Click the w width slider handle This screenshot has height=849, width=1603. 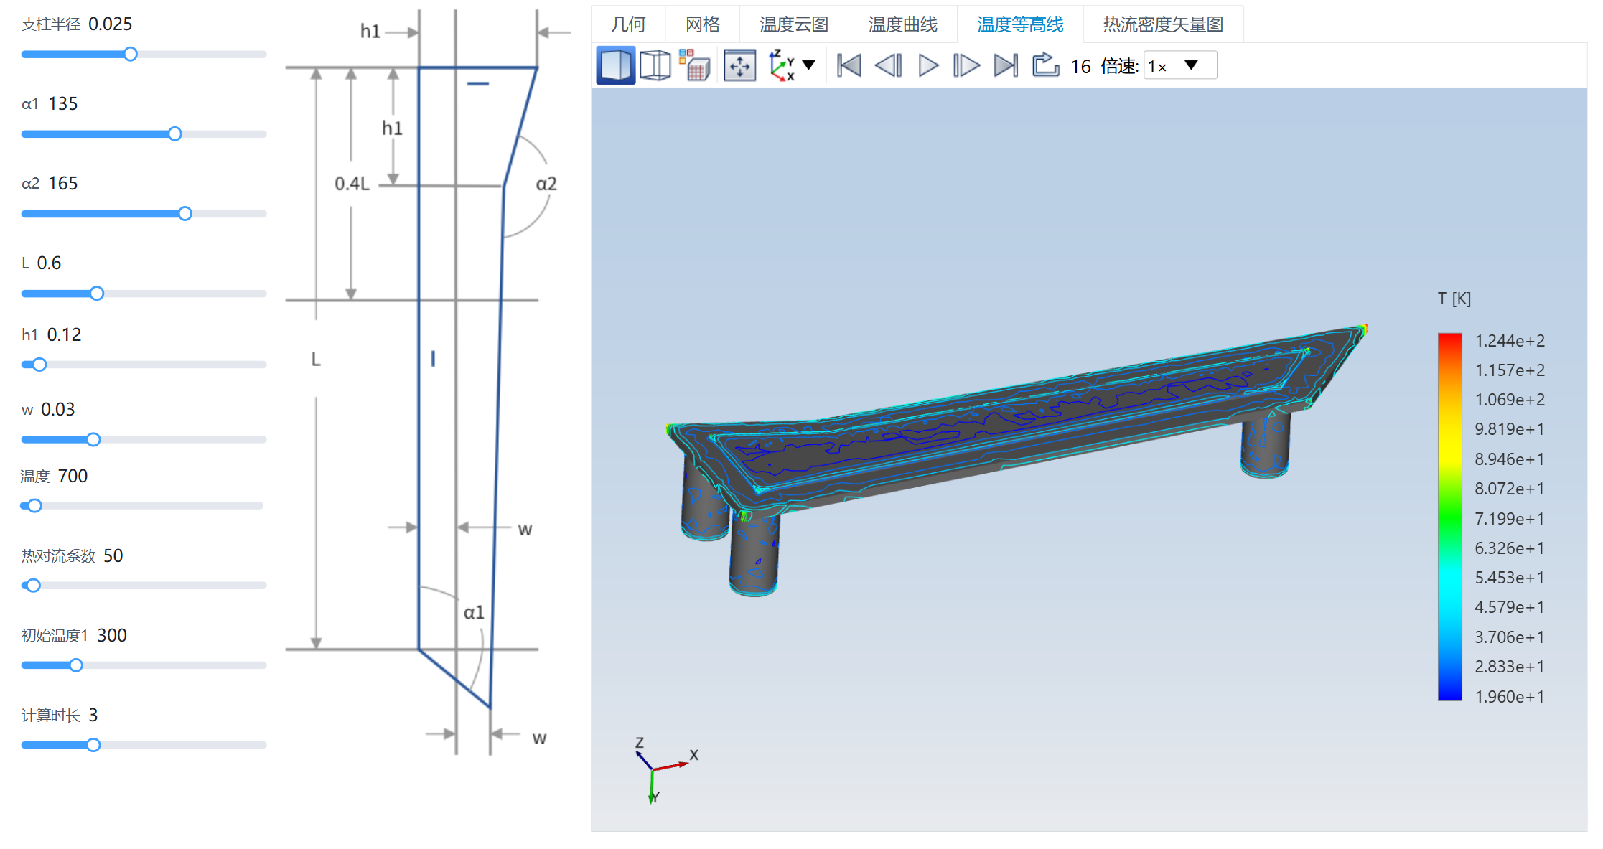(93, 440)
